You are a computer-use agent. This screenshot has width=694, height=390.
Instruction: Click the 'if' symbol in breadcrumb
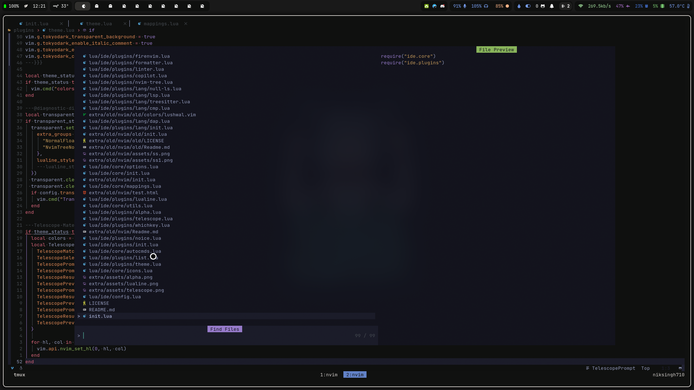(x=91, y=30)
